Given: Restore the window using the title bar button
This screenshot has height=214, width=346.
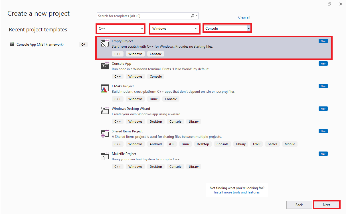Looking at the screenshot, I should (329, 4).
